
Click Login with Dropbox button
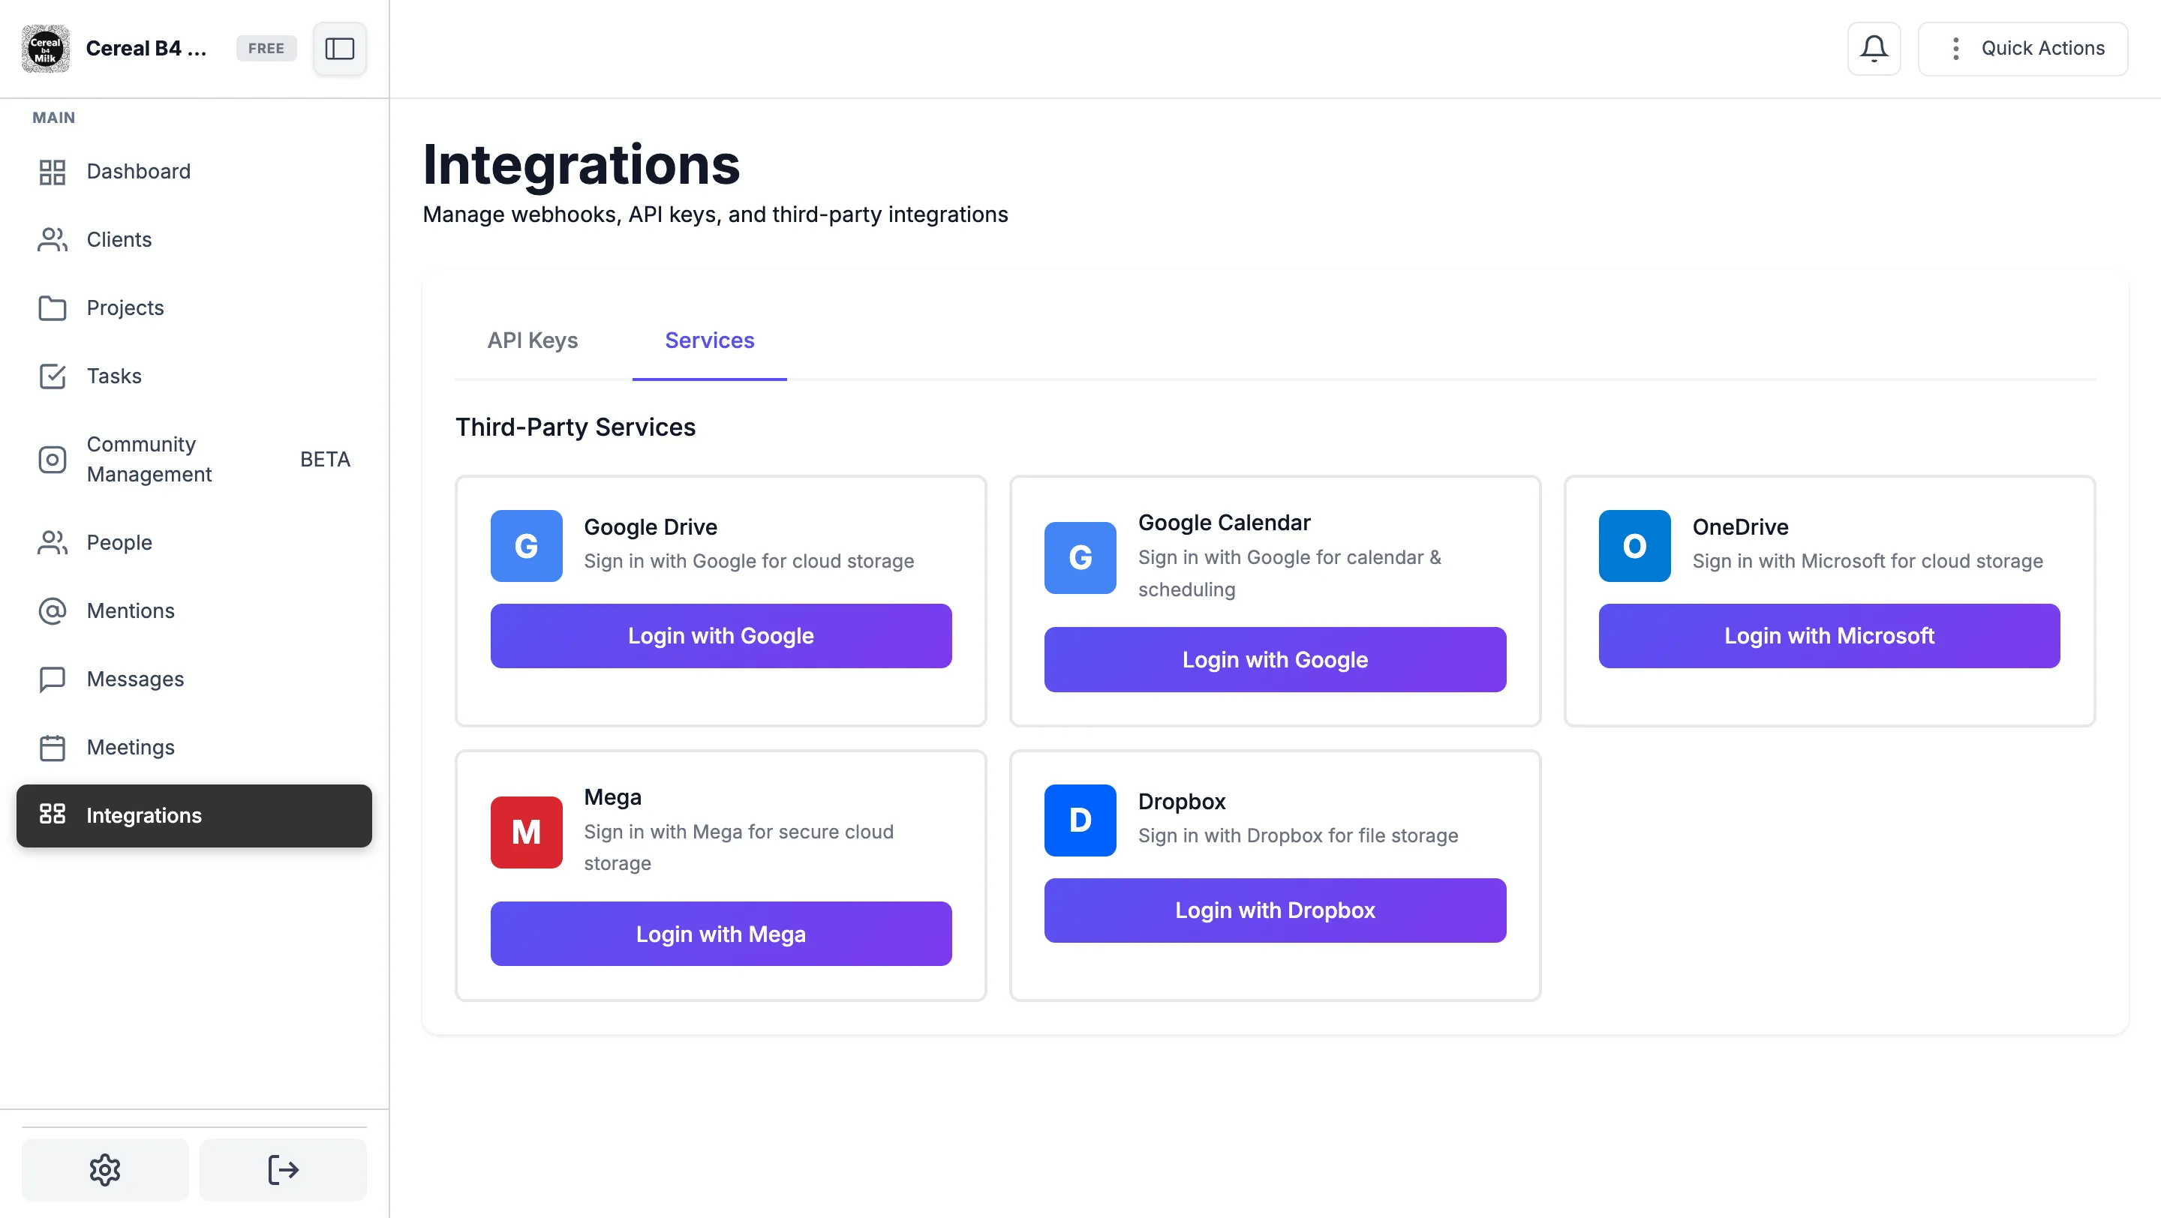tap(1274, 910)
